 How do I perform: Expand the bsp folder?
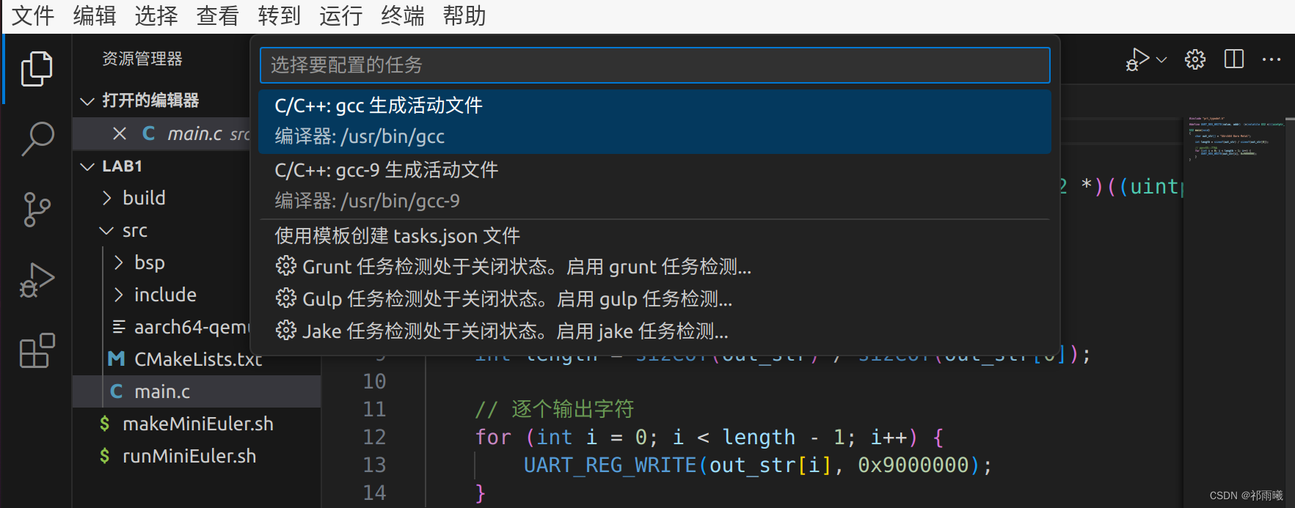[119, 262]
